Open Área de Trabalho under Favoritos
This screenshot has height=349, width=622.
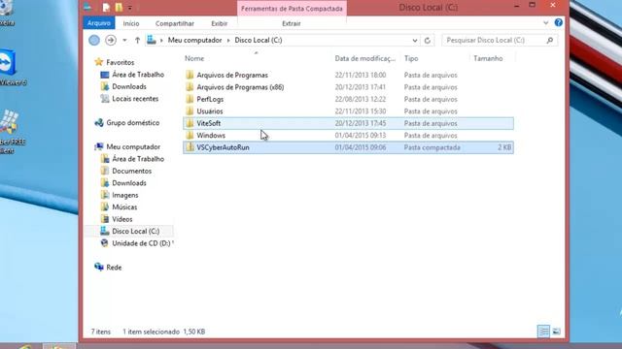tap(138, 75)
